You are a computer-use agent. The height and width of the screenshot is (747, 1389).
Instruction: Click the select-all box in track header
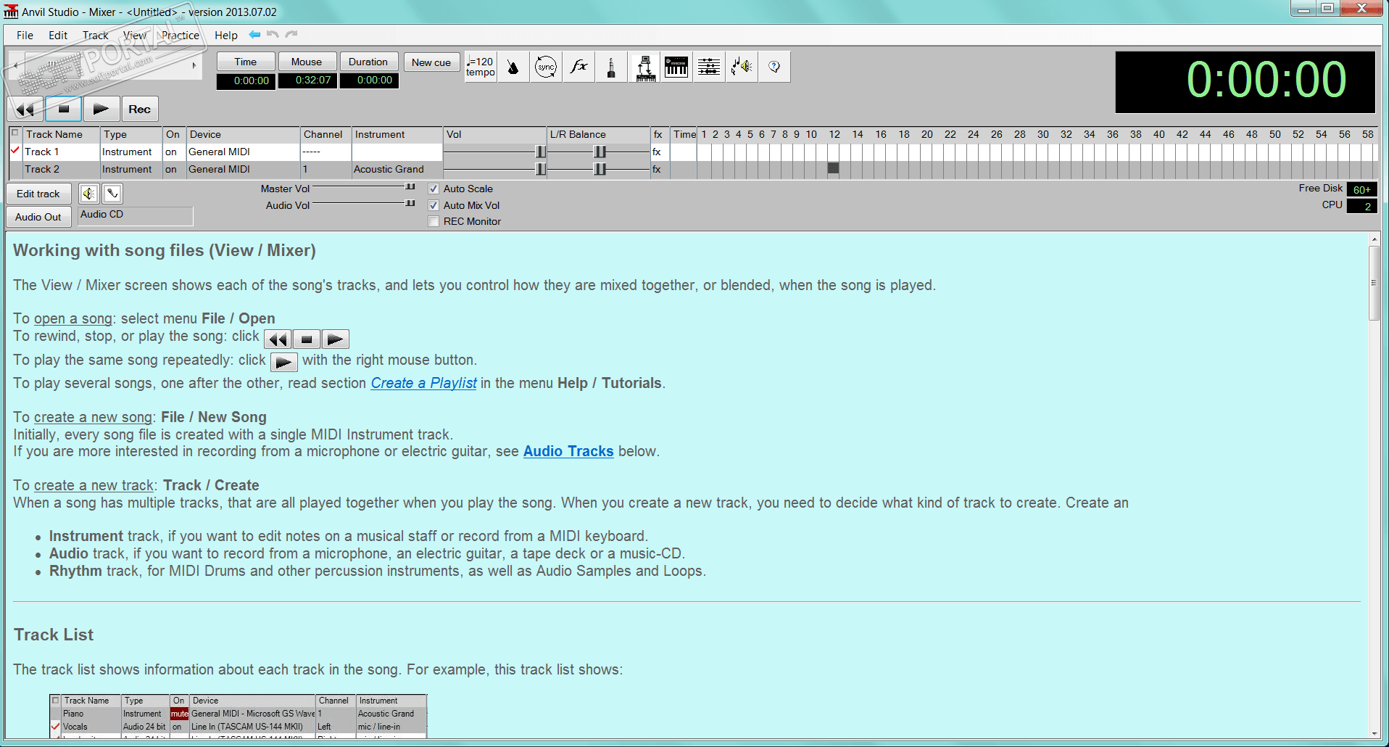coord(14,133)
